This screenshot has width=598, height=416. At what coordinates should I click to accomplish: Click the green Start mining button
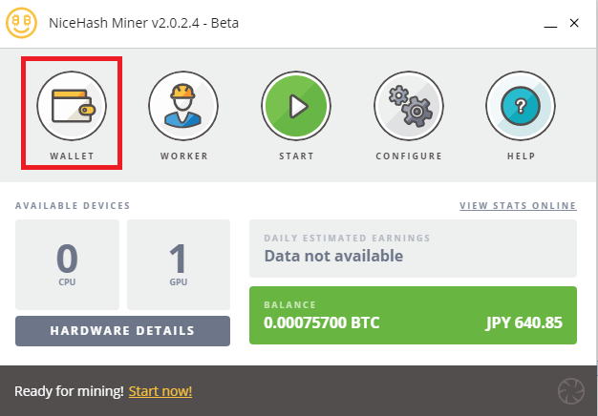(x=296, y=106)
